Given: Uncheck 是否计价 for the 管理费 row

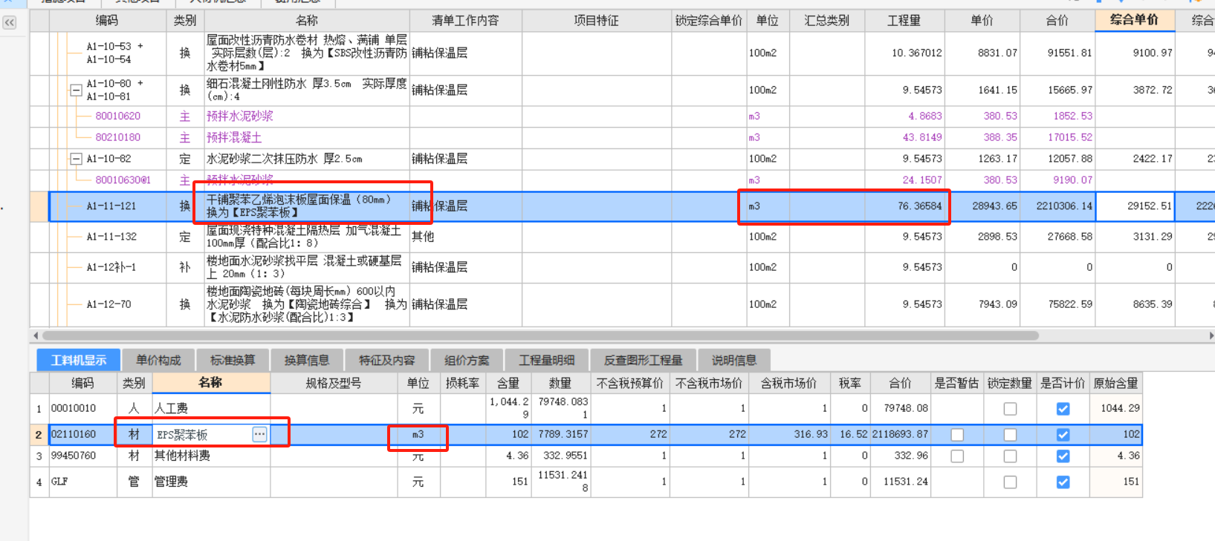Looking at the screenshot, I should [x=1063, y=482].
